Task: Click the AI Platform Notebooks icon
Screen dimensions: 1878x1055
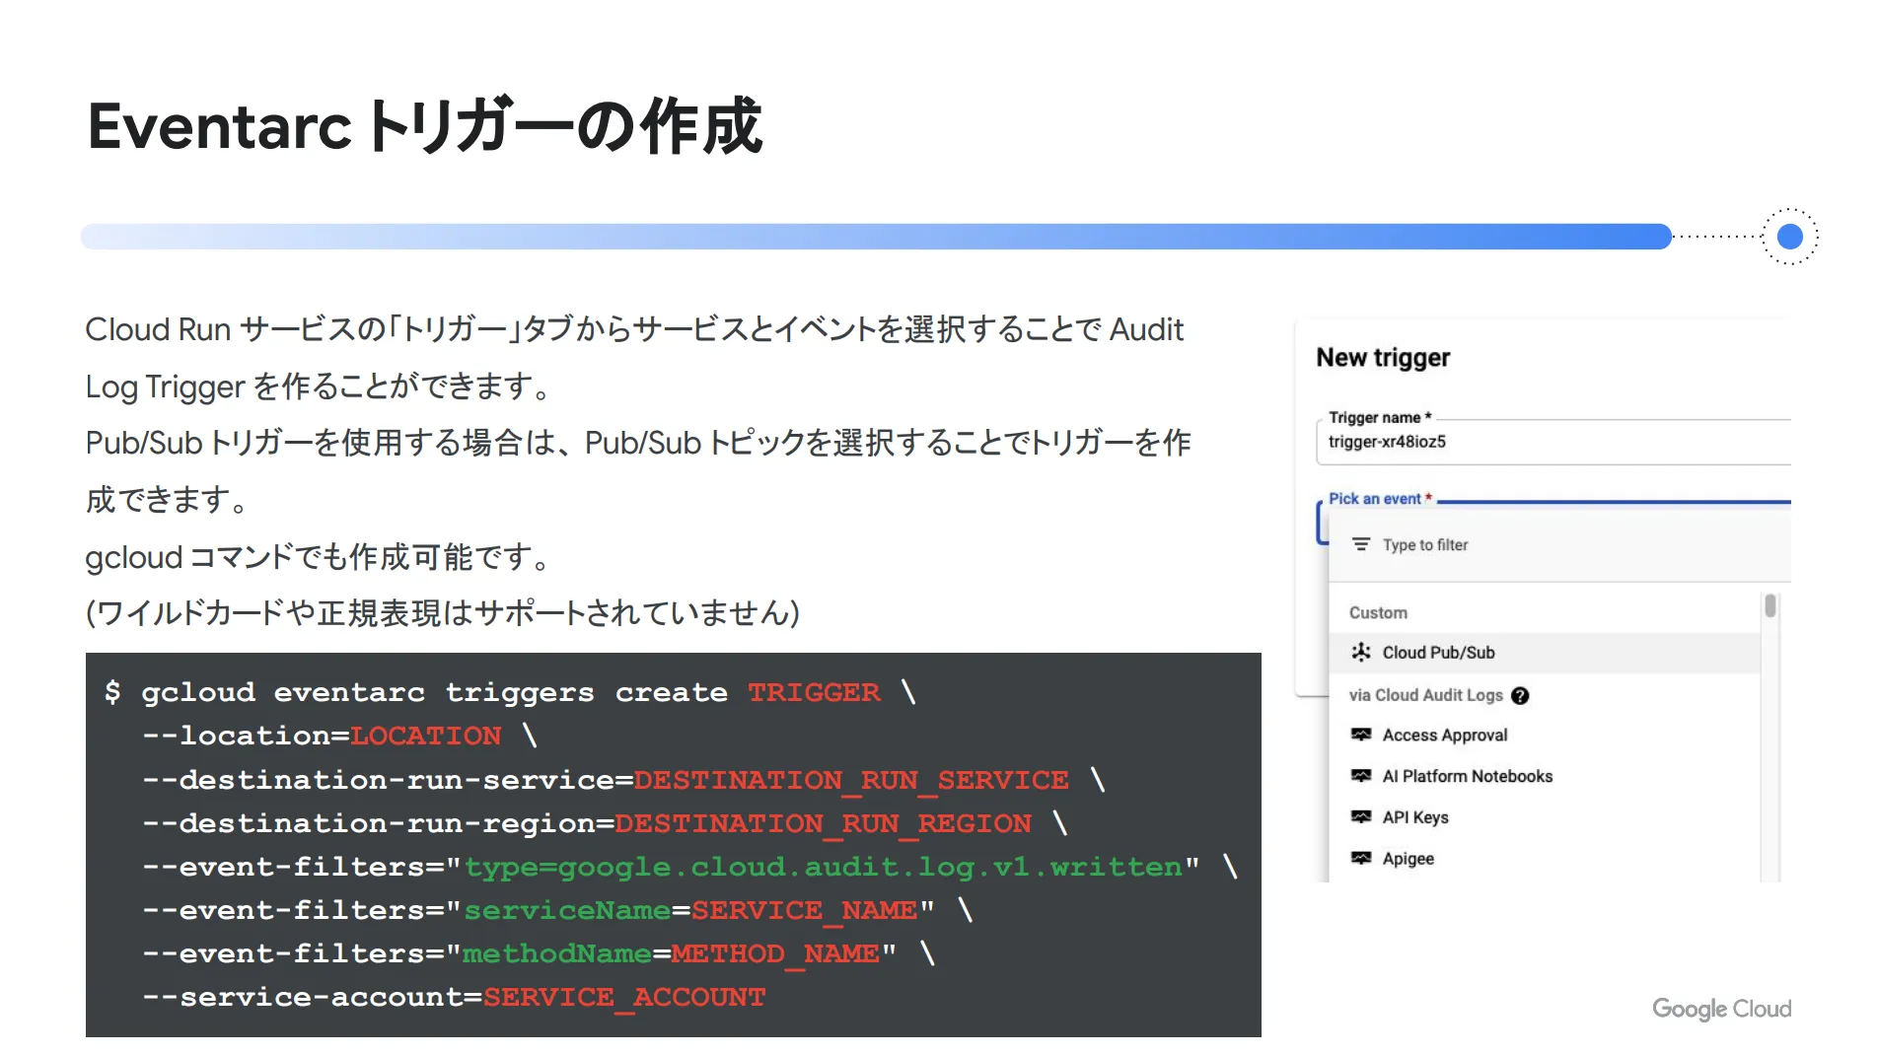Action: pos(1361,776)
